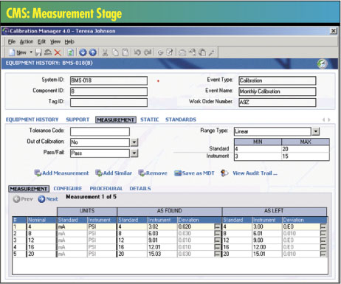Image resolution: width=341 pixels, height=284 pixels.
Task: Expand the Range Type dropdown
Action: 316,131
